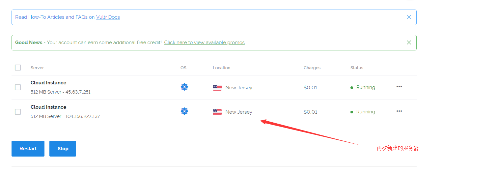Click the Charges column header
The image size is (498, 175).
coord(312,68)
